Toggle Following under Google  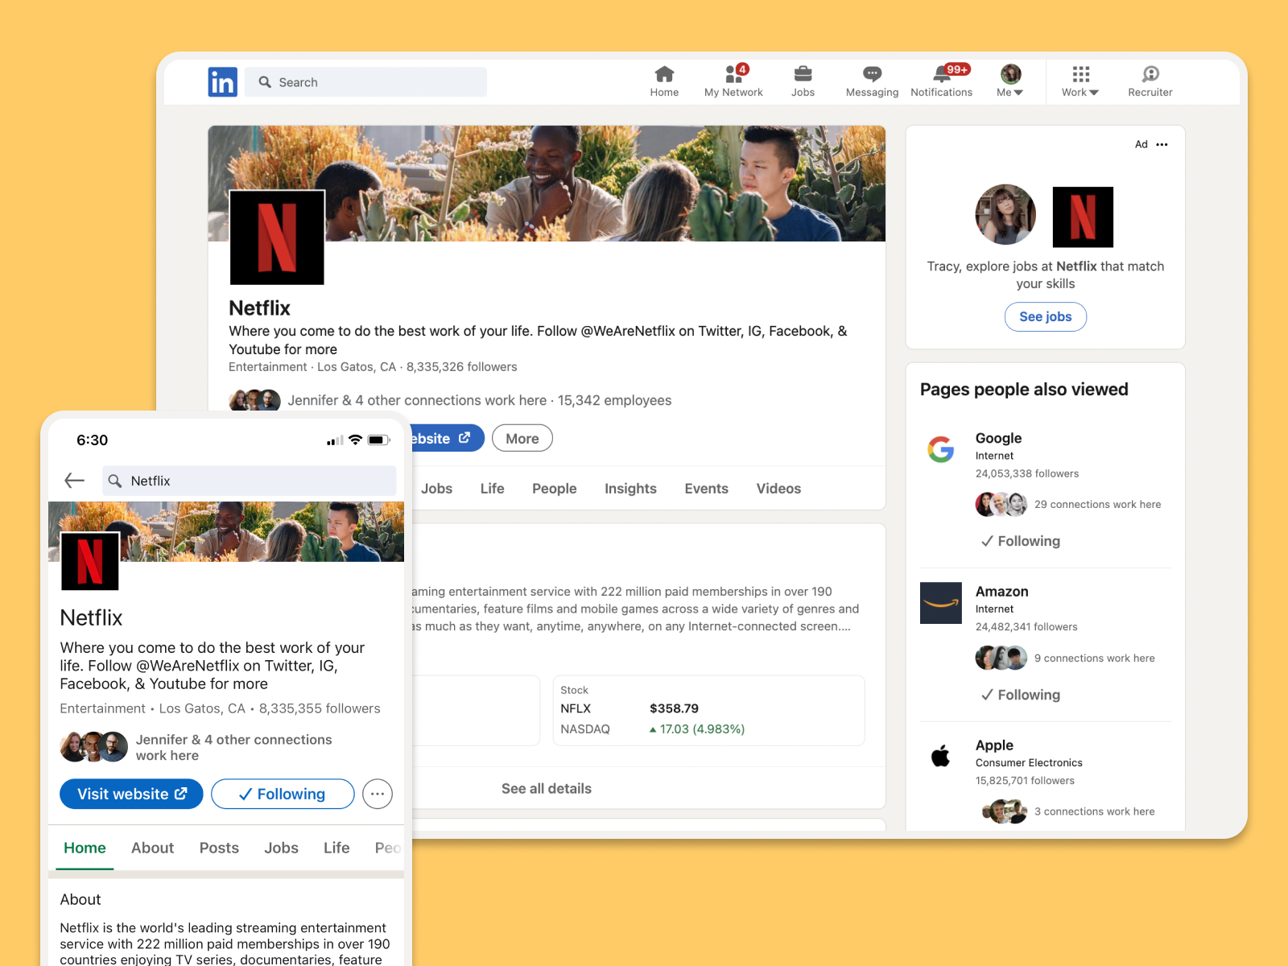tap(1020, 541)
